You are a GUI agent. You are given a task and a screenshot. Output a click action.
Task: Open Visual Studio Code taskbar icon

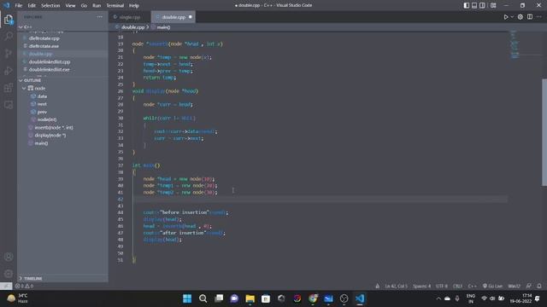pyautogui.click(x=360, y=298)
